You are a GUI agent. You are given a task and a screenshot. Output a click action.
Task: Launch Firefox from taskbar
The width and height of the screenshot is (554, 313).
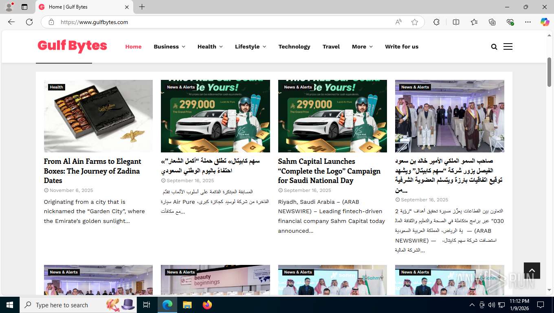(207, 305)
